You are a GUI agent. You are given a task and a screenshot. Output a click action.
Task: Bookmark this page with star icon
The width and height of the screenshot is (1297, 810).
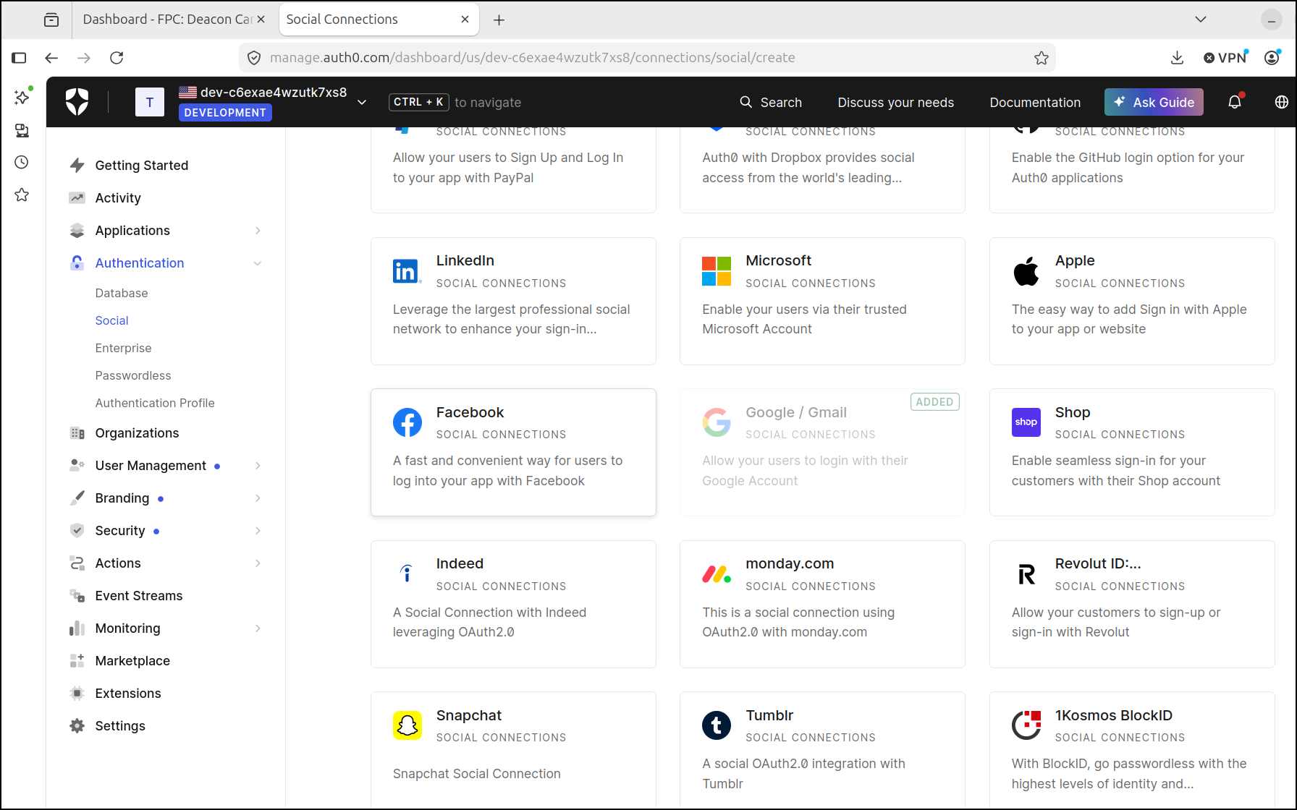point(1042,58)
